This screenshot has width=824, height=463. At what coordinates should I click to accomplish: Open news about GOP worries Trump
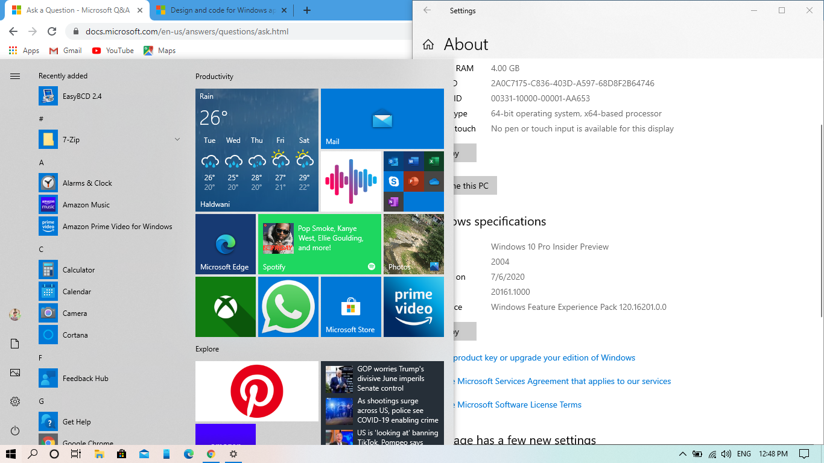click(382, 379)
